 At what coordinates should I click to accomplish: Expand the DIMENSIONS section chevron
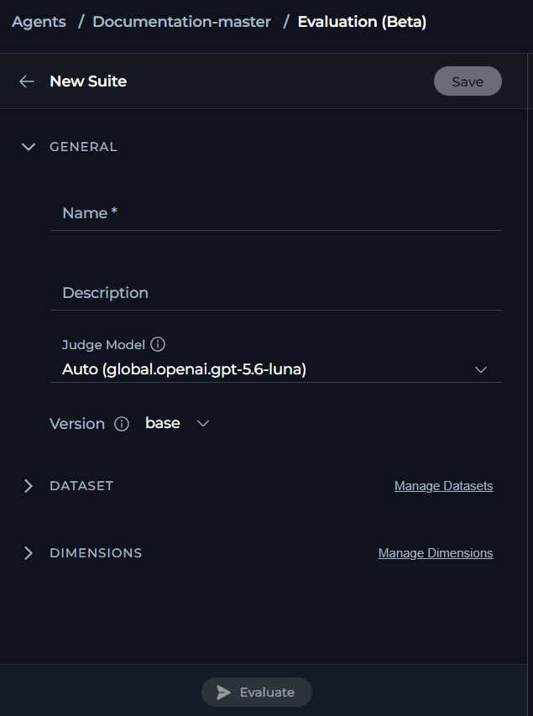point(29,553)
